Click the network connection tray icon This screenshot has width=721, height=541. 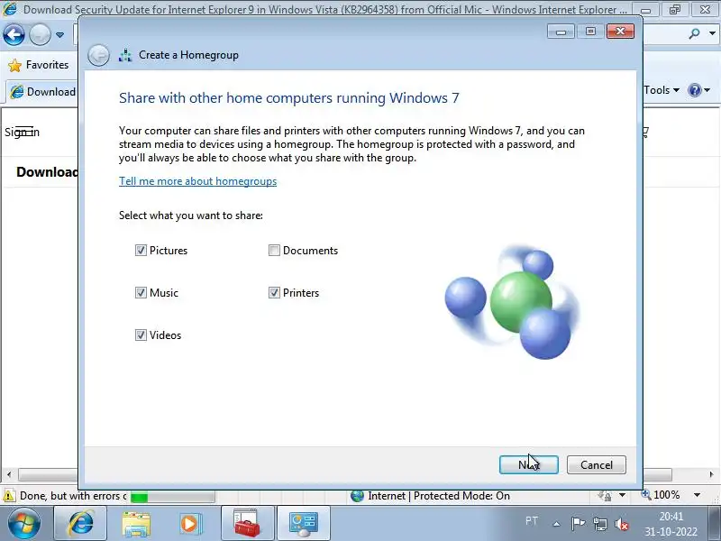(x=599, y=524)
